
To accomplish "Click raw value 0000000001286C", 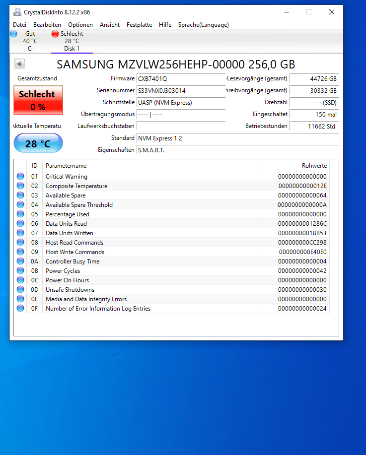I will [x=302, y=224].
